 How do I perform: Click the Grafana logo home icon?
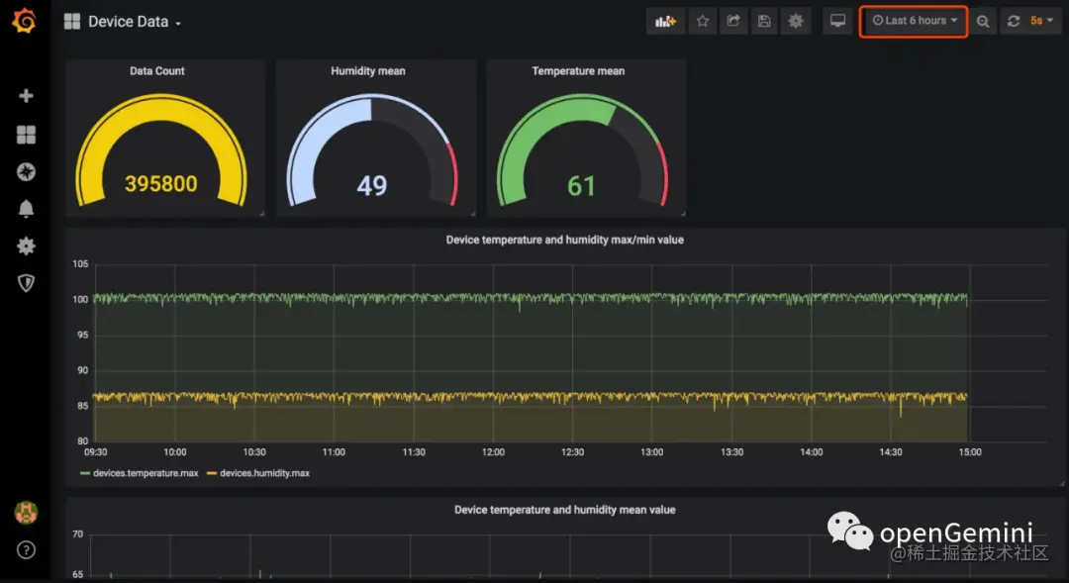(25, 21)
